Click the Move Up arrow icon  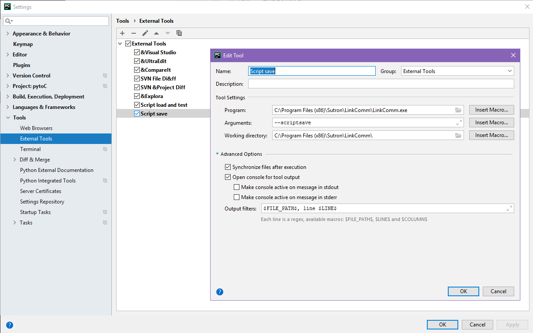click(156, 33)
